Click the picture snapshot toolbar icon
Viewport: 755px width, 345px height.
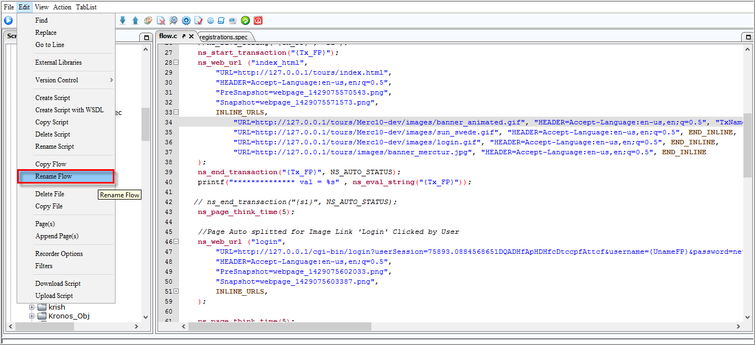tap(233, 21)
